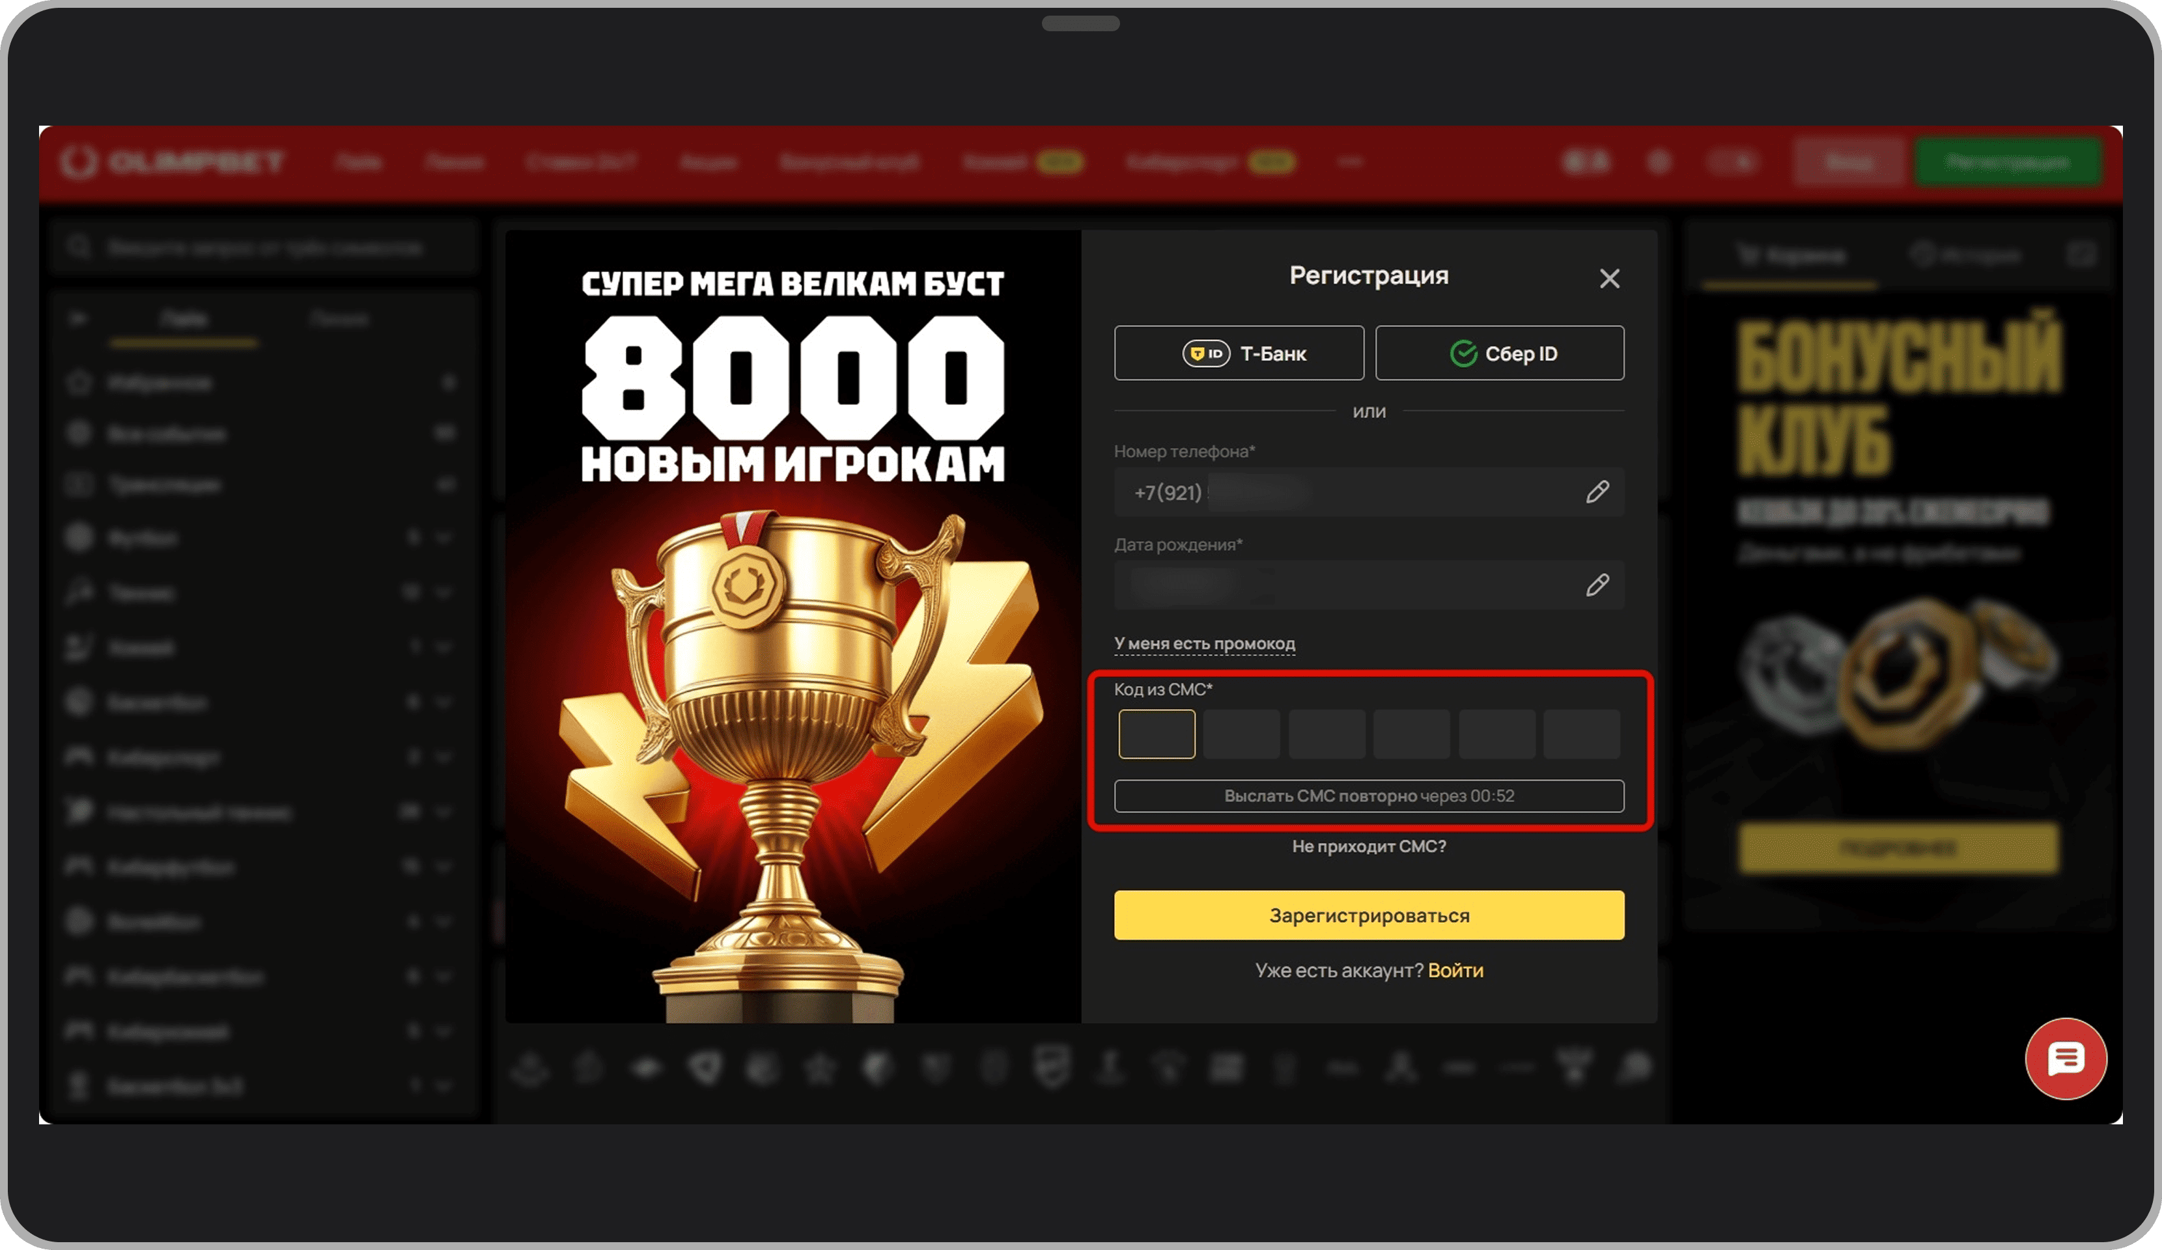
Task: Click the date of birth field
Action: point(1369,585)
